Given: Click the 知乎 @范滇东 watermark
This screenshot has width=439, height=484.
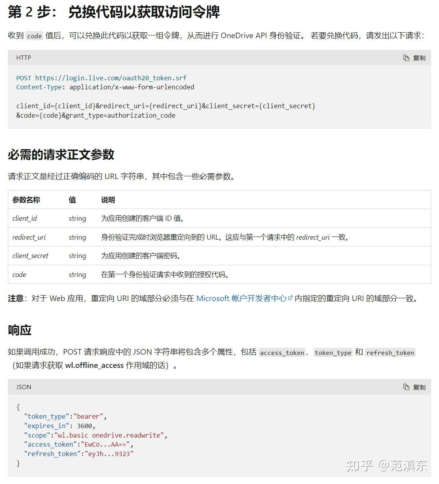Looking at the screenshot, I should [388, 465].
